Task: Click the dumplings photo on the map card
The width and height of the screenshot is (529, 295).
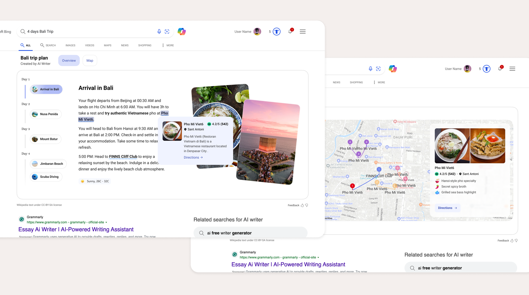Action: tap(488, 146)
